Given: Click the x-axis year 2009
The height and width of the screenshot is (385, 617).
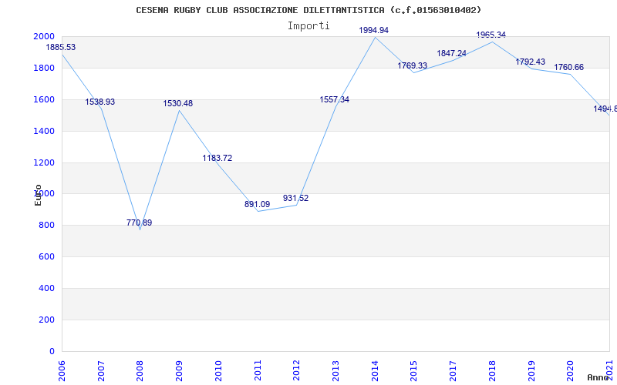Looking at the screenshot, I should (180, 371).
